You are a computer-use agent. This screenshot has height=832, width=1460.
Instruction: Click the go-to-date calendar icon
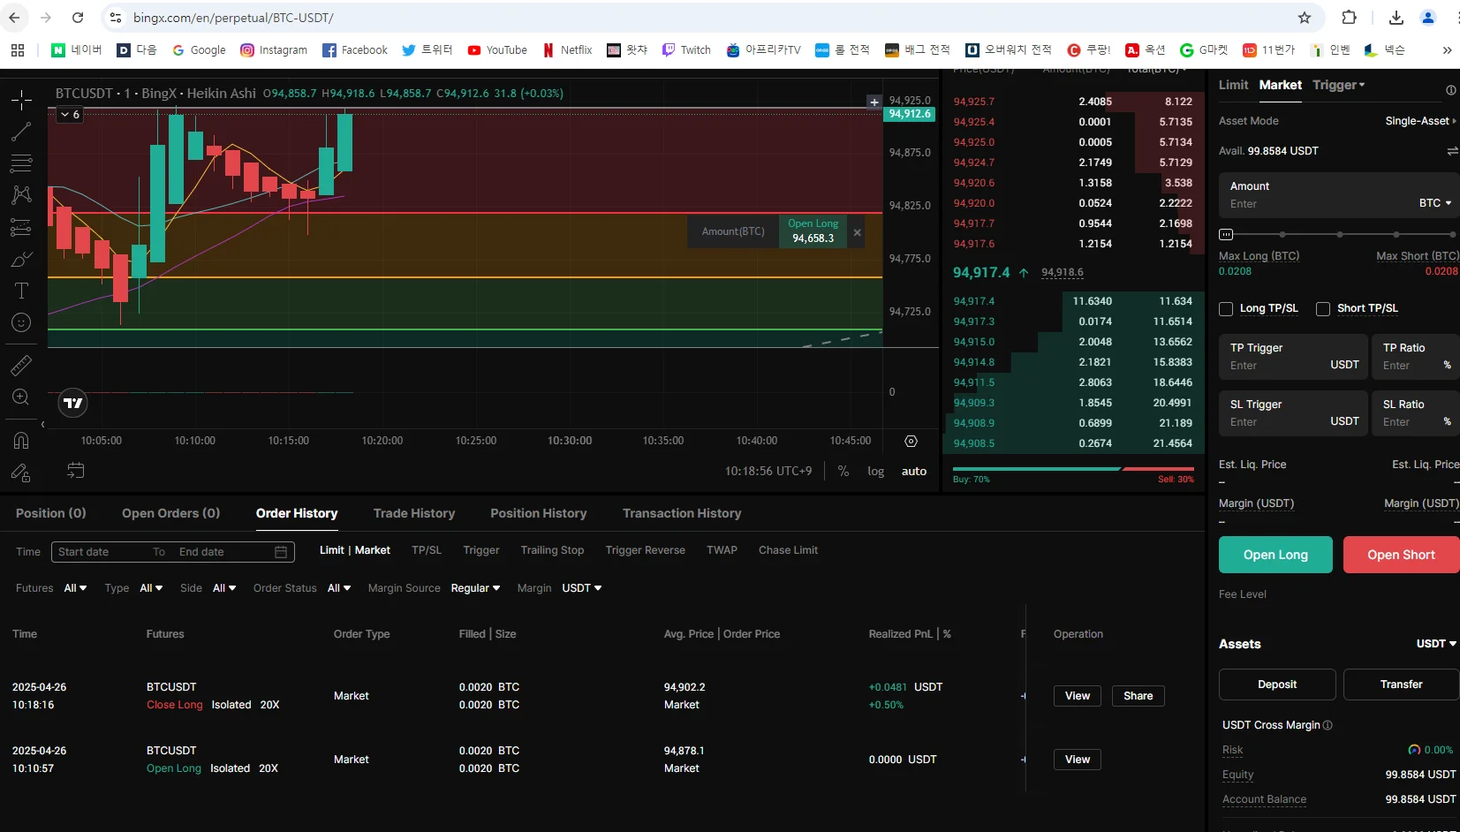click(x=76, y=471)
